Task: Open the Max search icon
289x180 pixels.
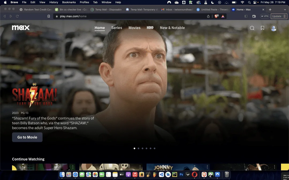Action: coord(252,28)
